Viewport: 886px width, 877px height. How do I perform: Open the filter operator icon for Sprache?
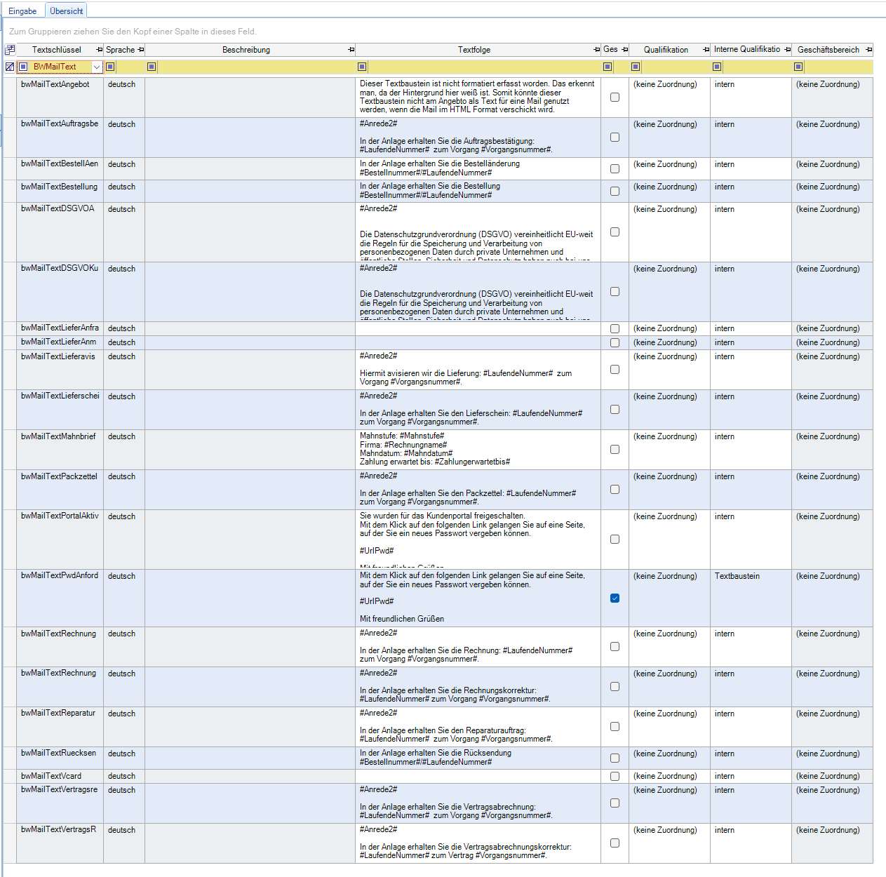click(x=110, y=67)
